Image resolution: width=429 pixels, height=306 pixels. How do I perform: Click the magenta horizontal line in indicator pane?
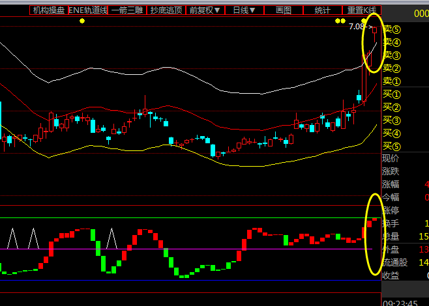(196, 249)
